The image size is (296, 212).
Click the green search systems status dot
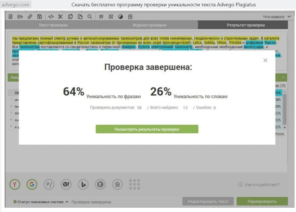pyautogui.click(x=15, y=202)
